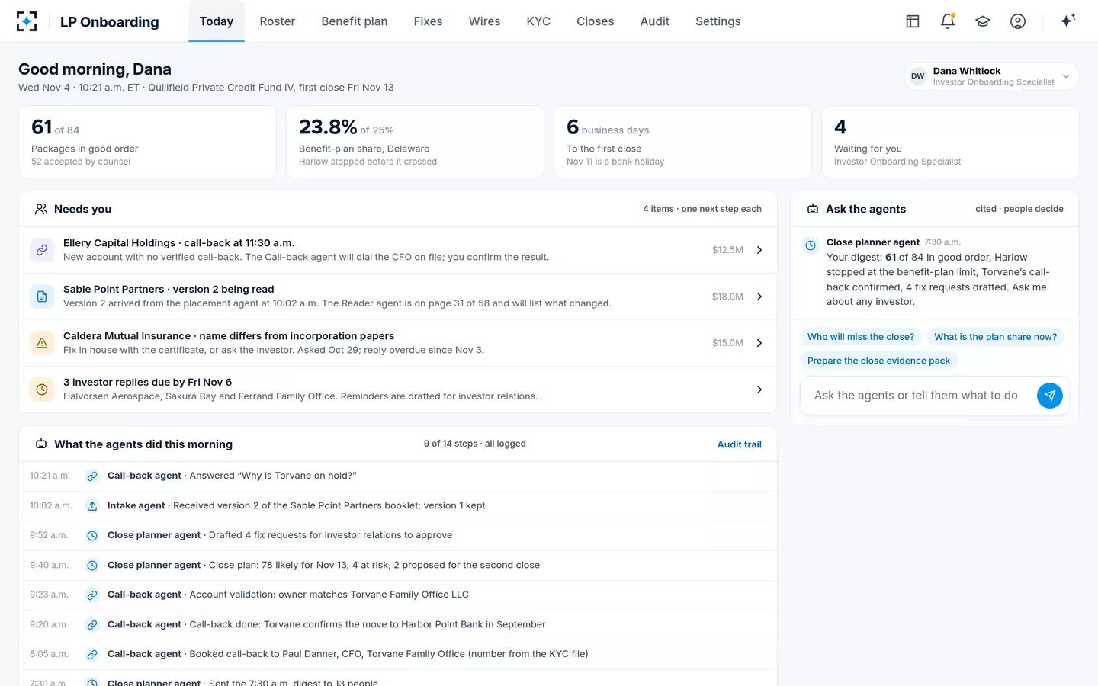This screenshot has height=686, width=1098.
Task: Open the 4 Waiting for you card
Action: coord(950,142)
